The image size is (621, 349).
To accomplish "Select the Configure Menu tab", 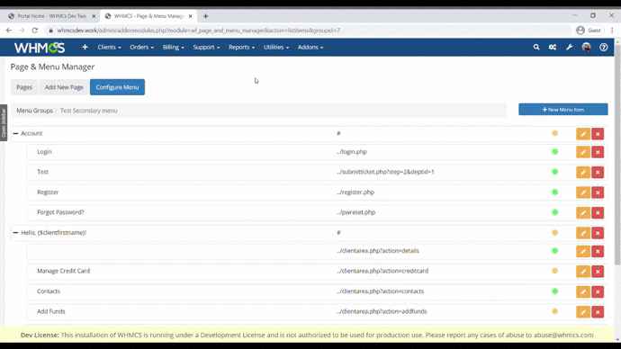I will pyautogui.click(x=117, y=87).
